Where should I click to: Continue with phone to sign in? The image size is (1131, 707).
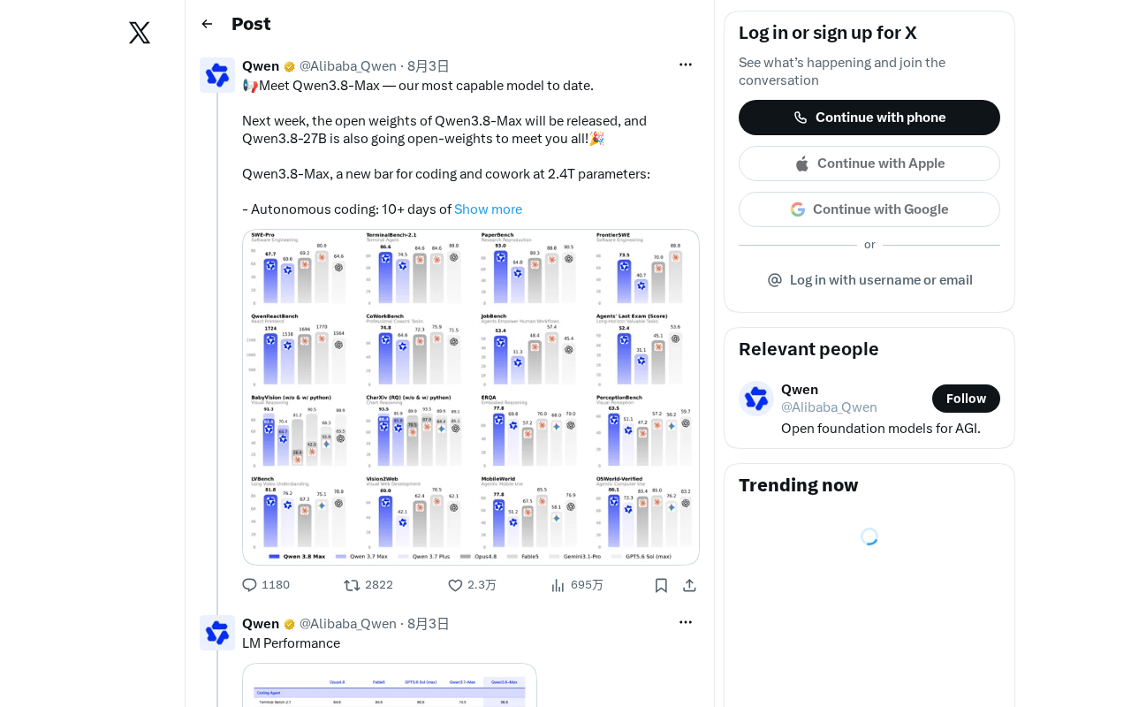tap(869, 118)
